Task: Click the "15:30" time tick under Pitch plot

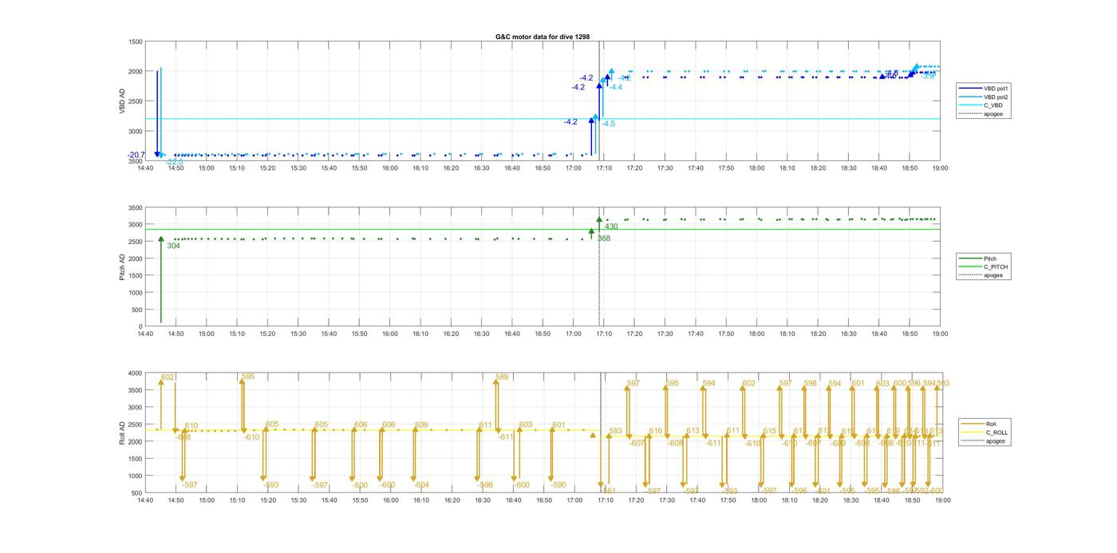Action: (298, 334)
